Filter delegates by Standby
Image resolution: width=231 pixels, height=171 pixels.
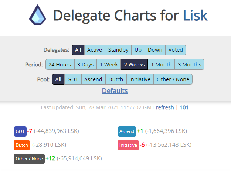pyautogui.click(x=118, y=50)
